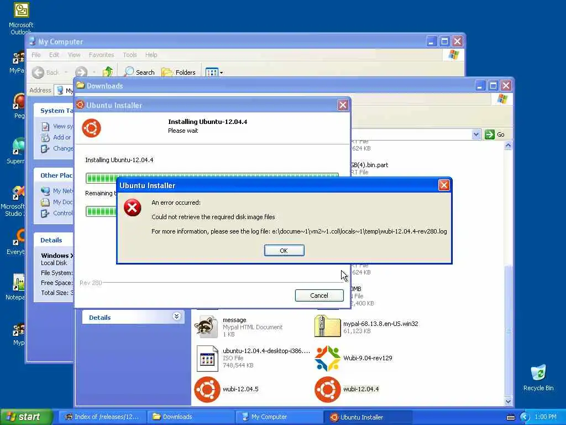Open the View menu in My Computer
The height and width of the screenshot is (425, 566).
click(x=74, y=55)
